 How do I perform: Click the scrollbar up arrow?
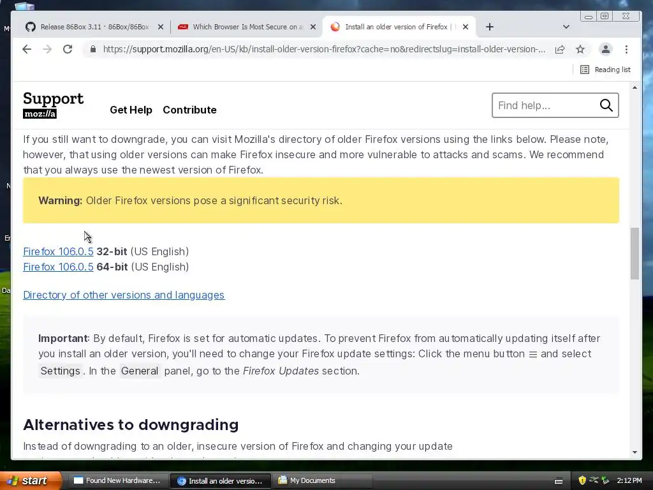635,87
